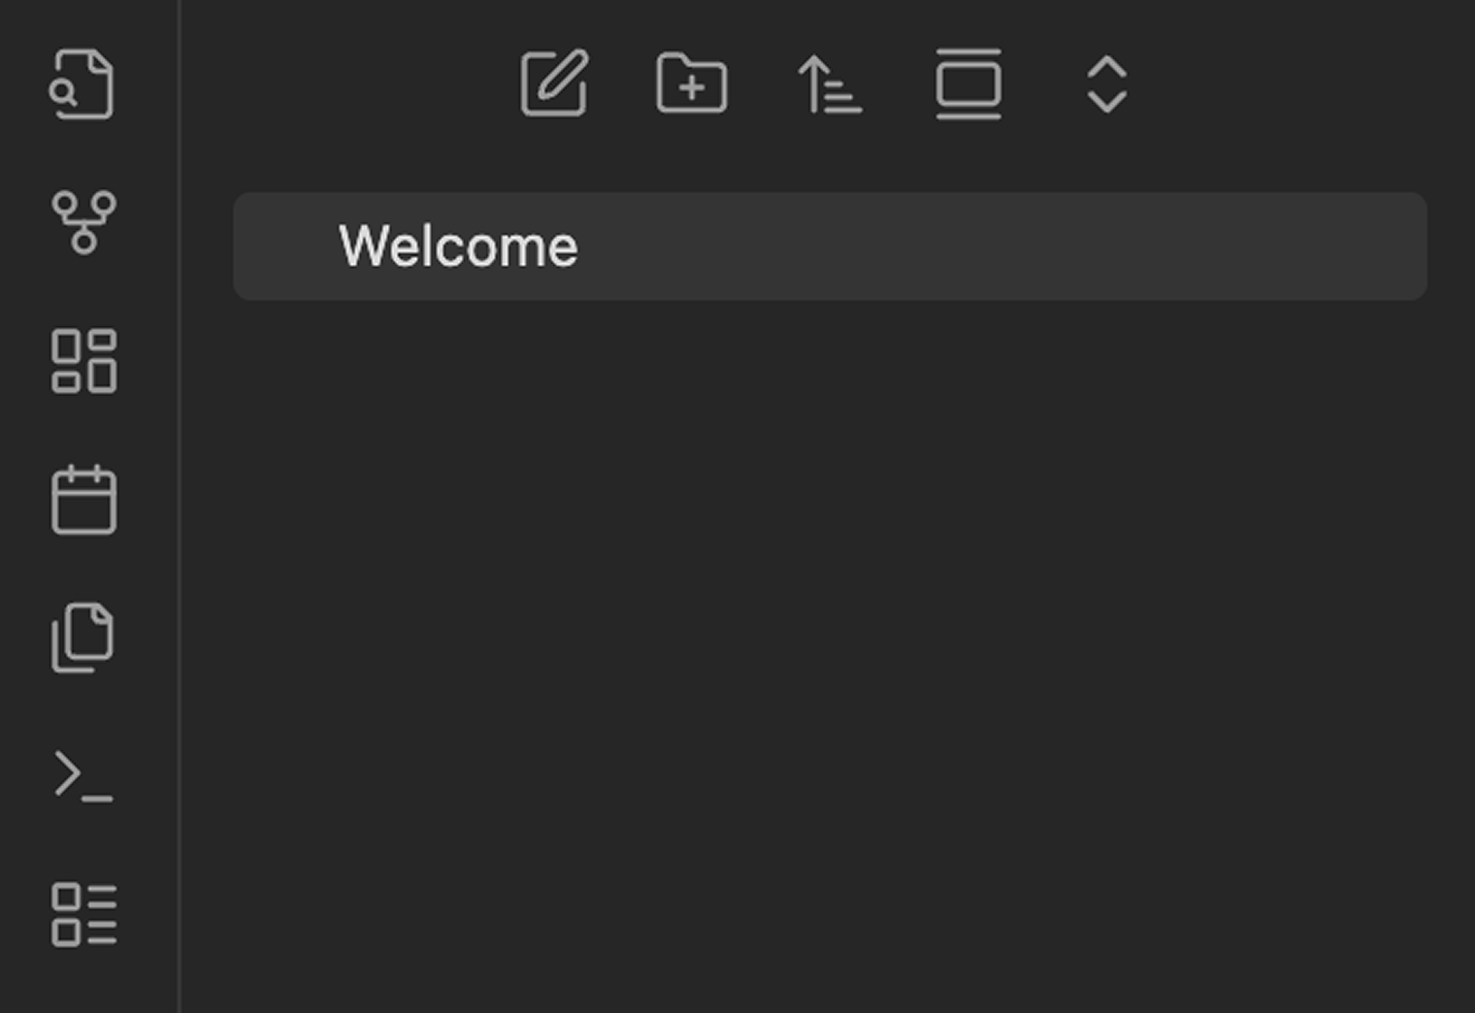Click the list-layout icon at the ribbon bottom
Image resolution: width=1475 pixels, height=1013 pixels.
(83, 914)
